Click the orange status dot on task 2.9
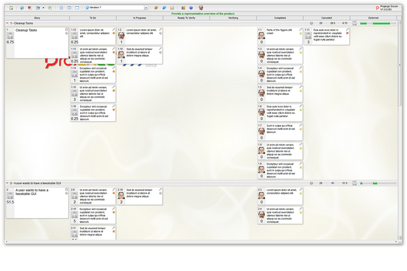The image size is (407, 271). coord(114,193)
